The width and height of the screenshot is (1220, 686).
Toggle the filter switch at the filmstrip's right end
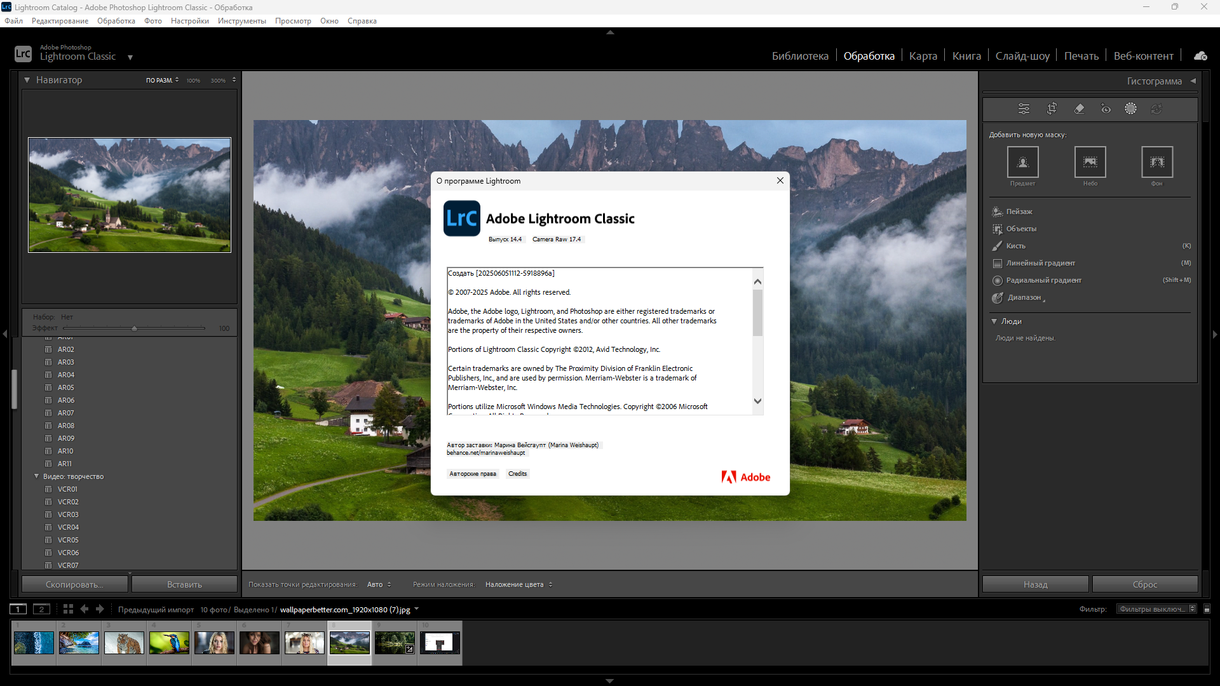point(1207,609)
